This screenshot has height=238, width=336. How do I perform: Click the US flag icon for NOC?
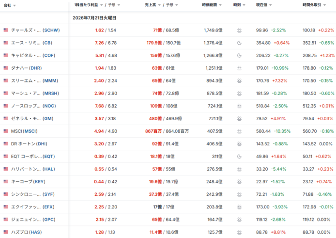pos(6,106)
